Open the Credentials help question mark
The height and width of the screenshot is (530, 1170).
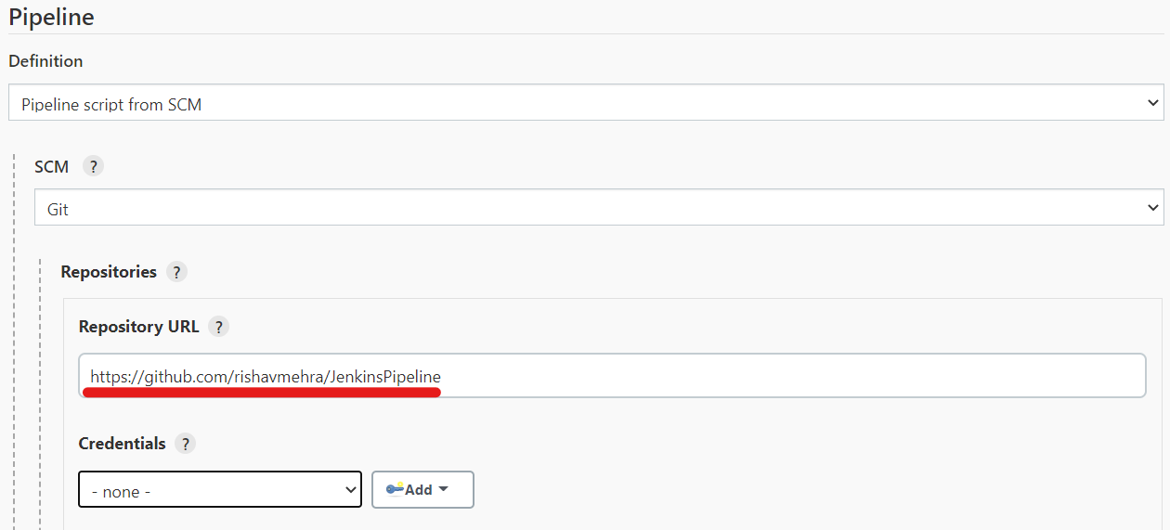coord(185,444)
